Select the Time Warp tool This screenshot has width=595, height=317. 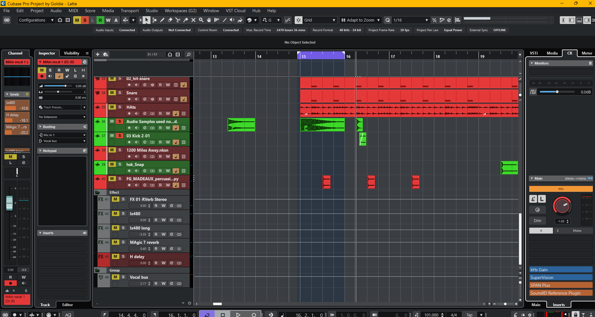coord(217,20)
